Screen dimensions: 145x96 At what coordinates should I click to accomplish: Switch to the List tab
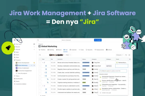65,50
